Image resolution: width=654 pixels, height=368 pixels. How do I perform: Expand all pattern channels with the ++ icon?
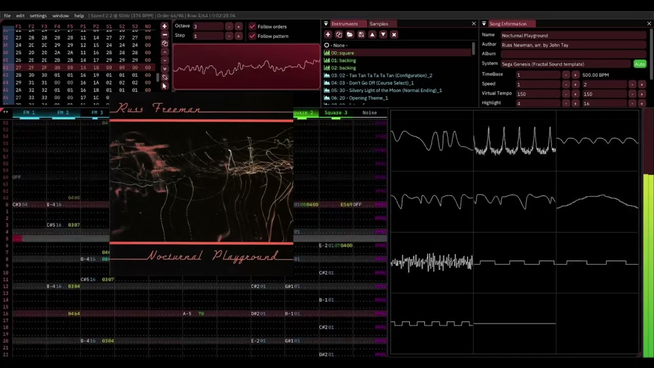coord(6,112)
